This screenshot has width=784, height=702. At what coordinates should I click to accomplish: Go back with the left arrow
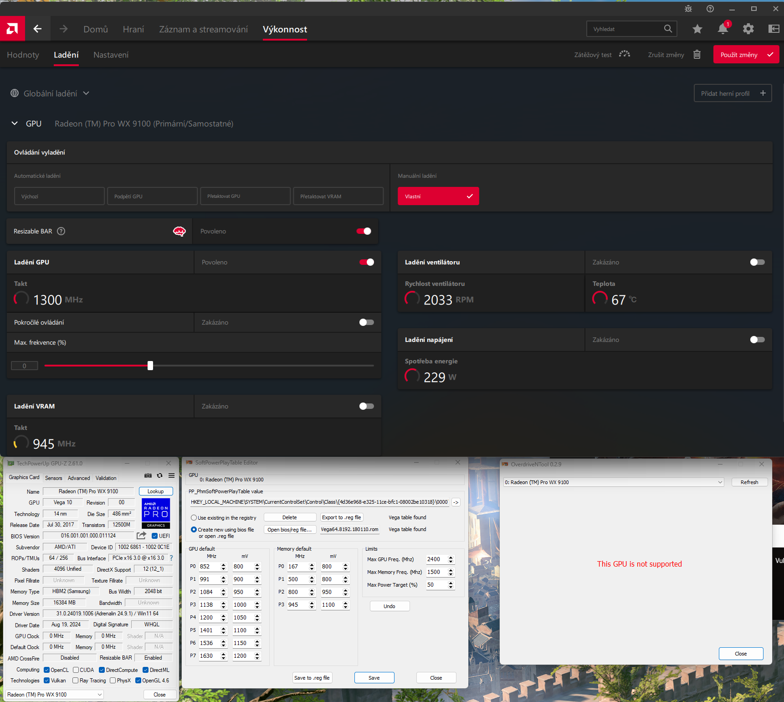tap(37, 29)
